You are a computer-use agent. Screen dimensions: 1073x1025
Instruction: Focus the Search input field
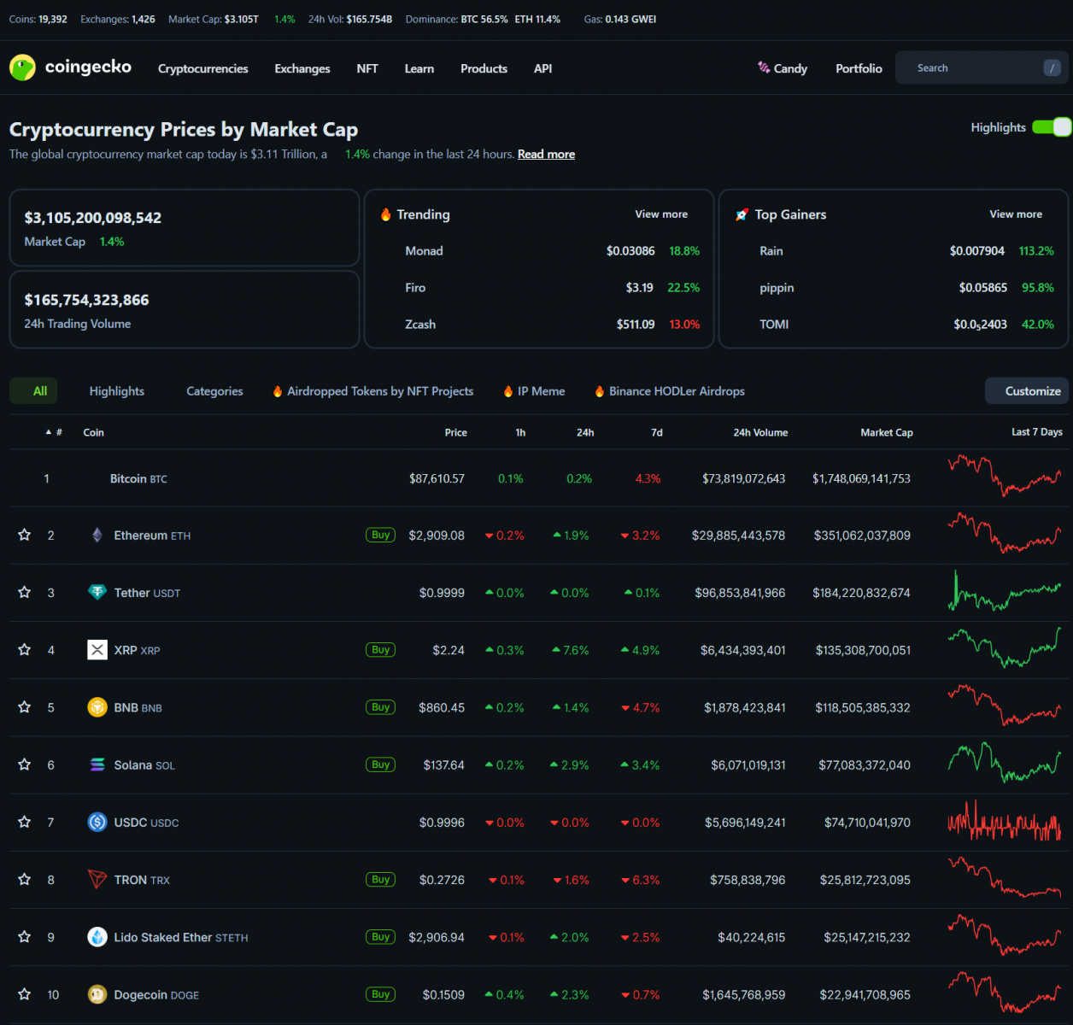(x=974, y=68)
